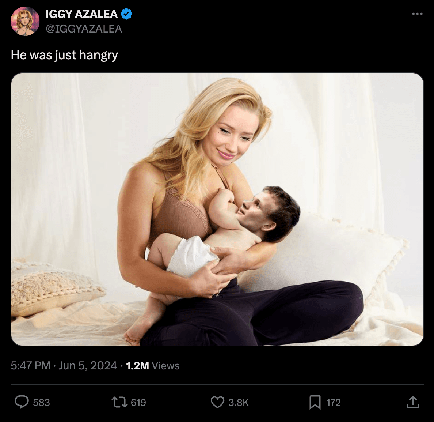Viewport: 434px width, 422px height.
Task: Open the more options three-dot menu
Action: (x=417, y=14)
